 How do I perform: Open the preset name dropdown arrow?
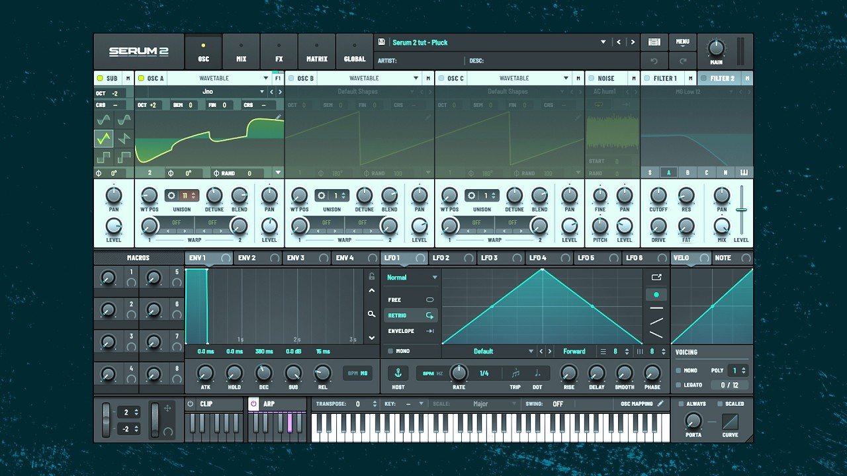click(603, 42)
